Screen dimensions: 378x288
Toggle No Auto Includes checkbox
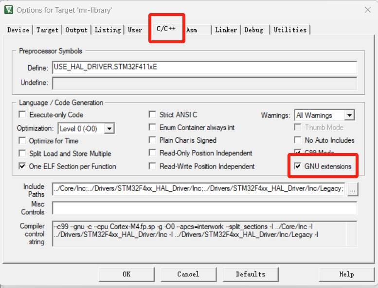click(298, 140)
